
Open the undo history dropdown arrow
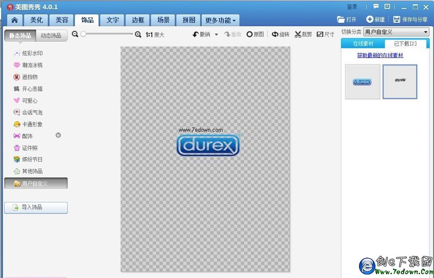pyautogui.click(x=216, y=35)
